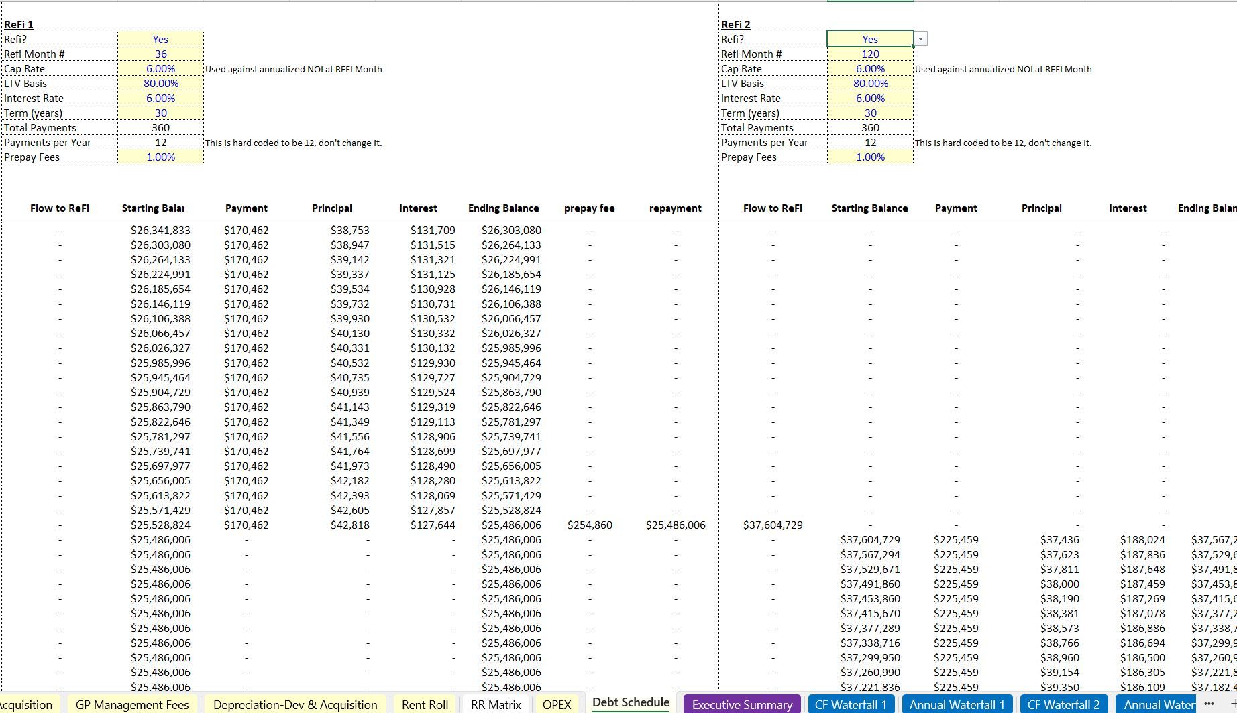Click ReFi 1 Total Payments value 360
This screenshot has height=713, width=1237.
[x=160, y=127]
